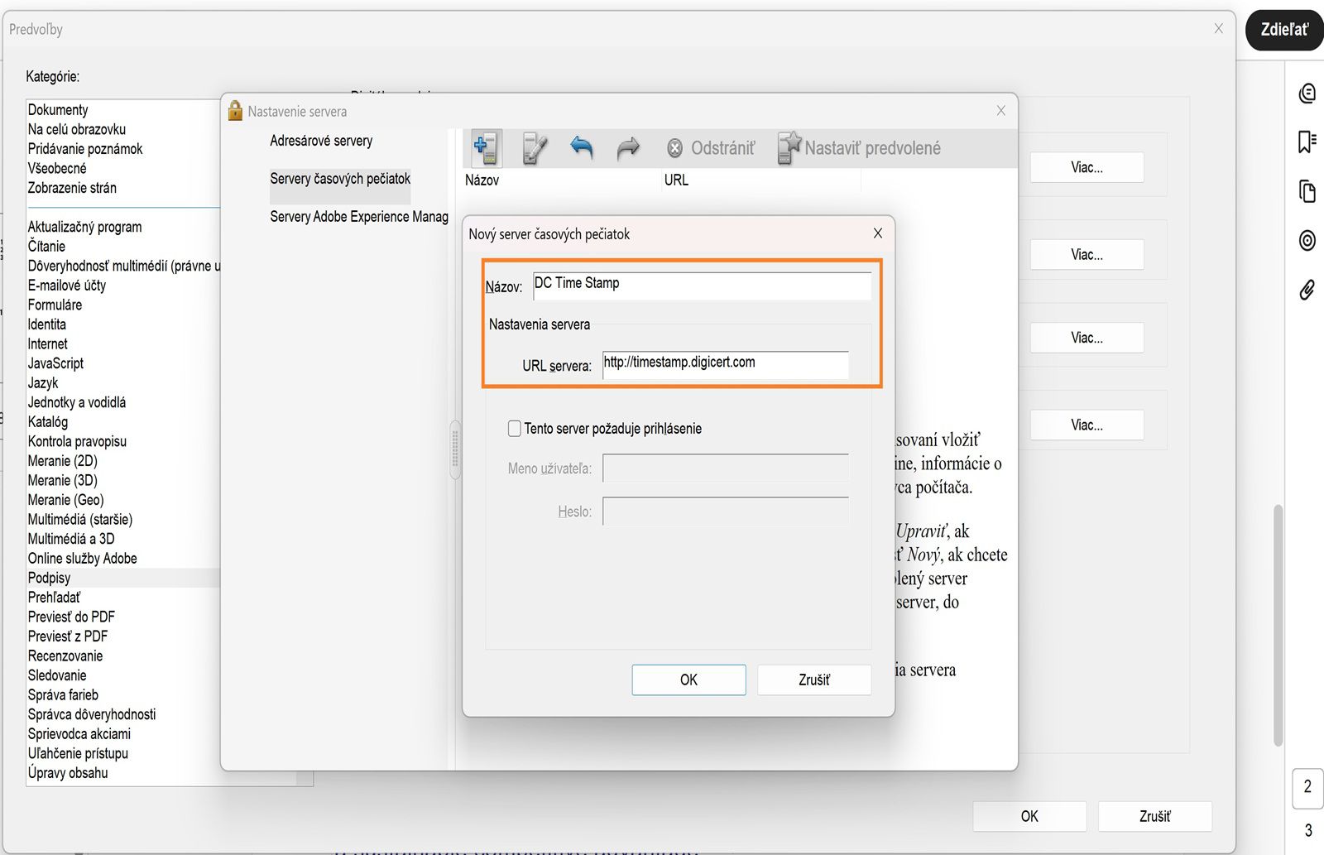Select Prehľadať category
Screen dimensions: 1324x855
coord(54,598)
